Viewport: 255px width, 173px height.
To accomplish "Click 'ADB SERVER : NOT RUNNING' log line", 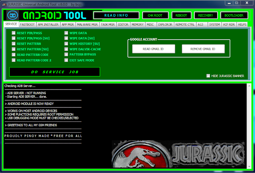I will click(25, 93).
